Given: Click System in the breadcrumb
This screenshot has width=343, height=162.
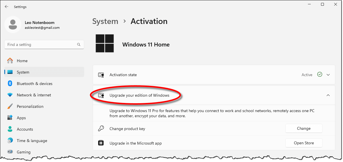Looking at the screenshot, I should (105, 21).
